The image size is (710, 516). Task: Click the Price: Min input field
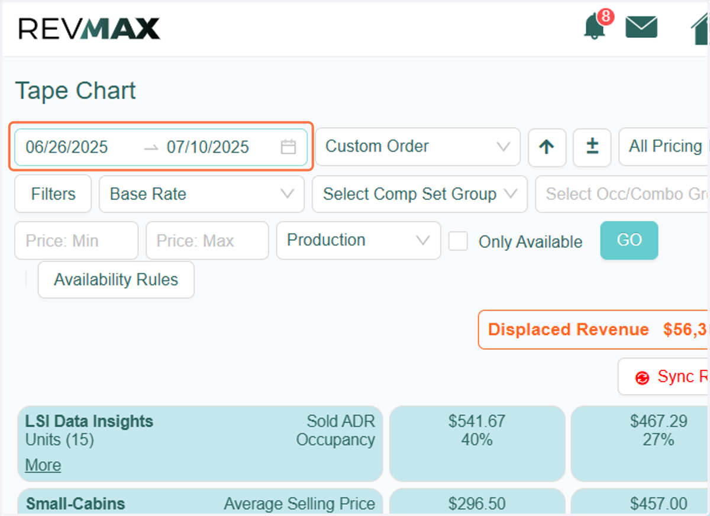tap(76, 240)
